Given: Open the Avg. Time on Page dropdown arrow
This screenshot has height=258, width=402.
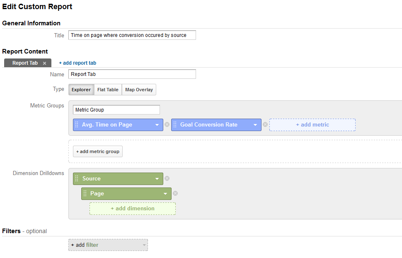Looking at the screenshot, I should click(157, 125).
